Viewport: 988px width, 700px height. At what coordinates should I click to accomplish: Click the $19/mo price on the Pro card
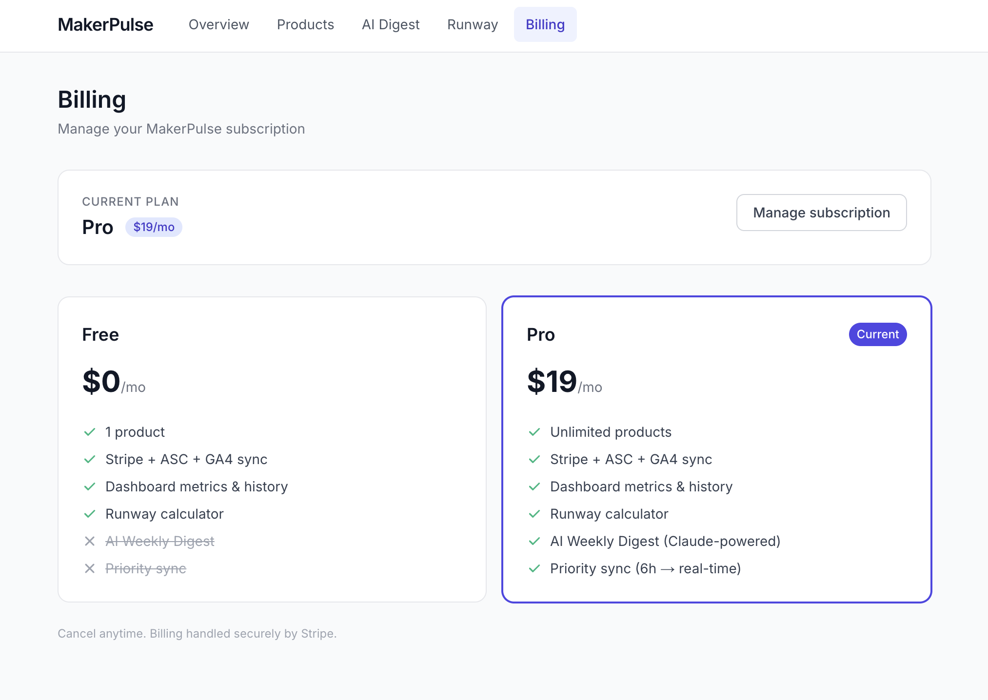click(565, 382)
